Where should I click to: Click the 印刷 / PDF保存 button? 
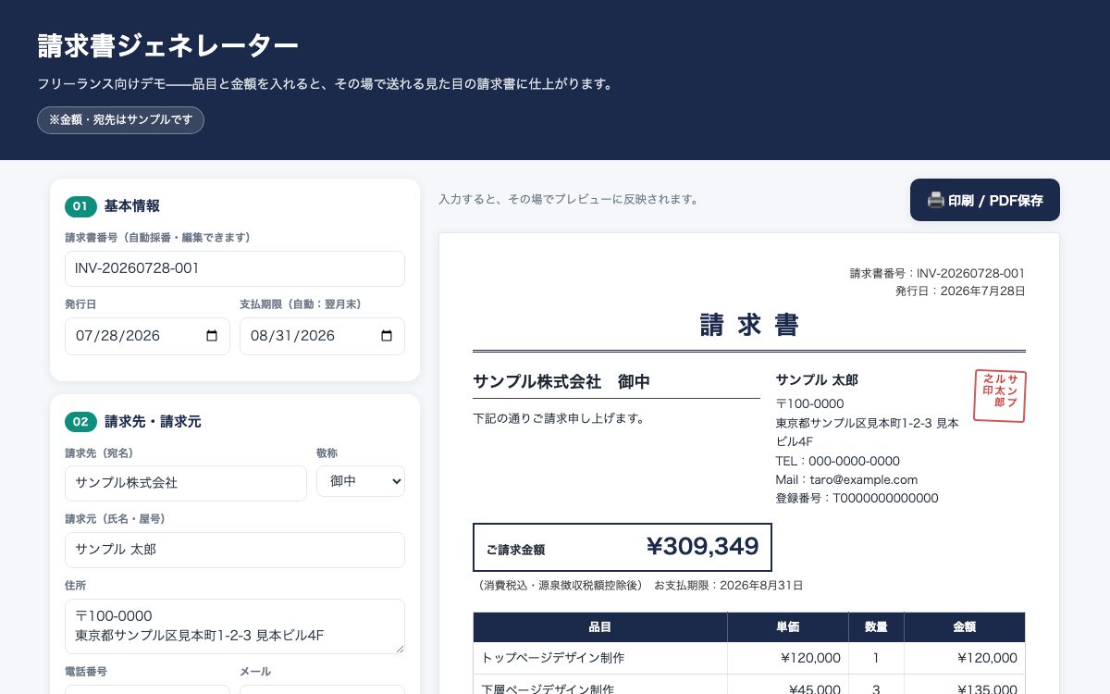click(984, 200)
